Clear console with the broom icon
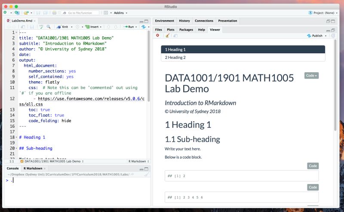 pyautogui.click(x=147, y=175)
